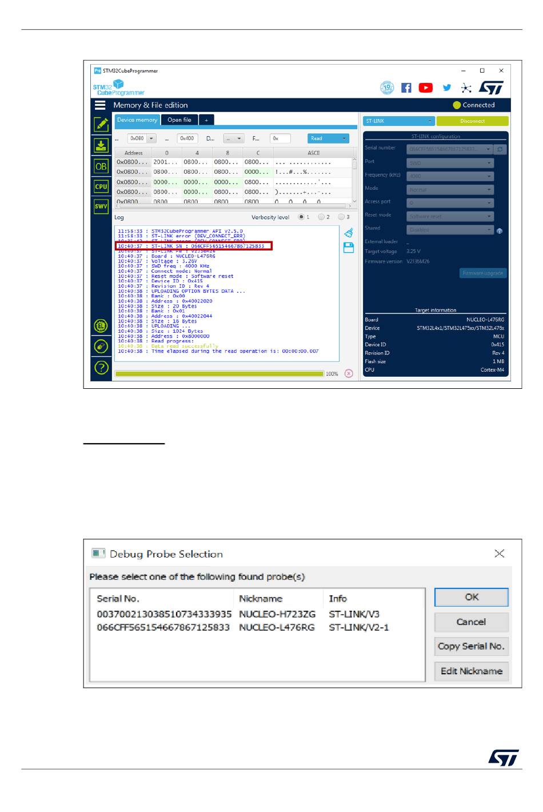Click the 10 years anniversary badge icon
Viewport: 543px width, 812px height.
pyautogui.click(x=387, y=87)
